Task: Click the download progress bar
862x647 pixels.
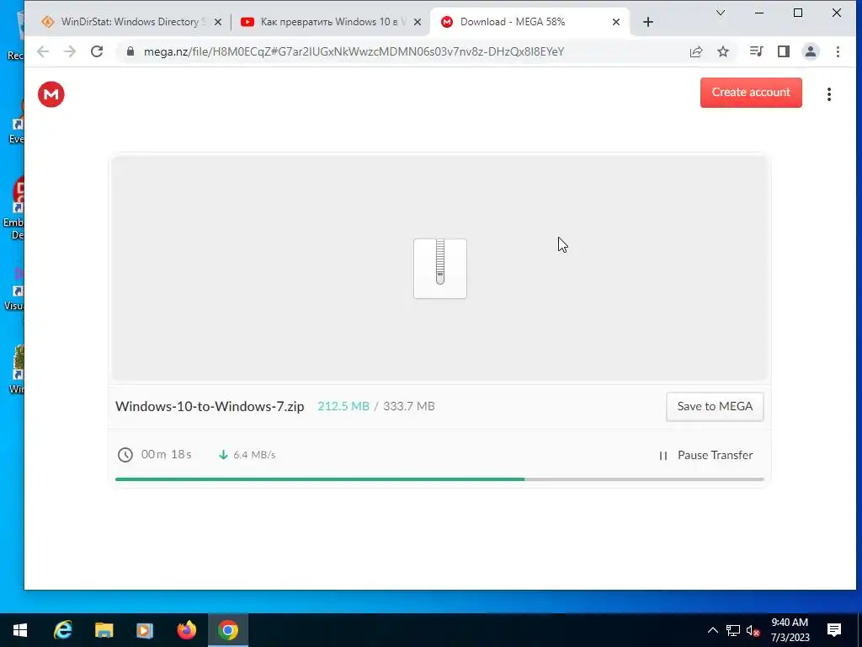Action: pos(439,479)
